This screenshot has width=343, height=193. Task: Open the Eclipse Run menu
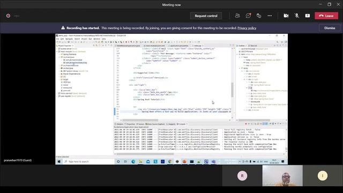[90, 39]
